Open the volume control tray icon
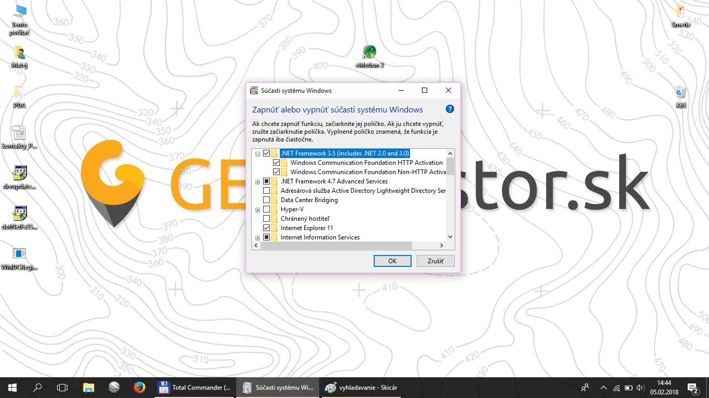The height and width of the screenshot is (398, 709). (x=640, y=387)
